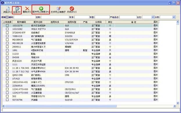181x113 pixels.
Task: Check the upload box for 10315278
Action: (7, 25)
